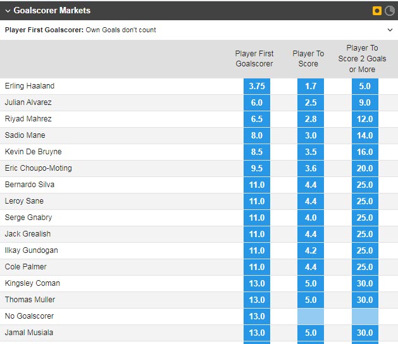Pick Sadio Mane 2 goals or more at 14.0

[x=364, y=135]
